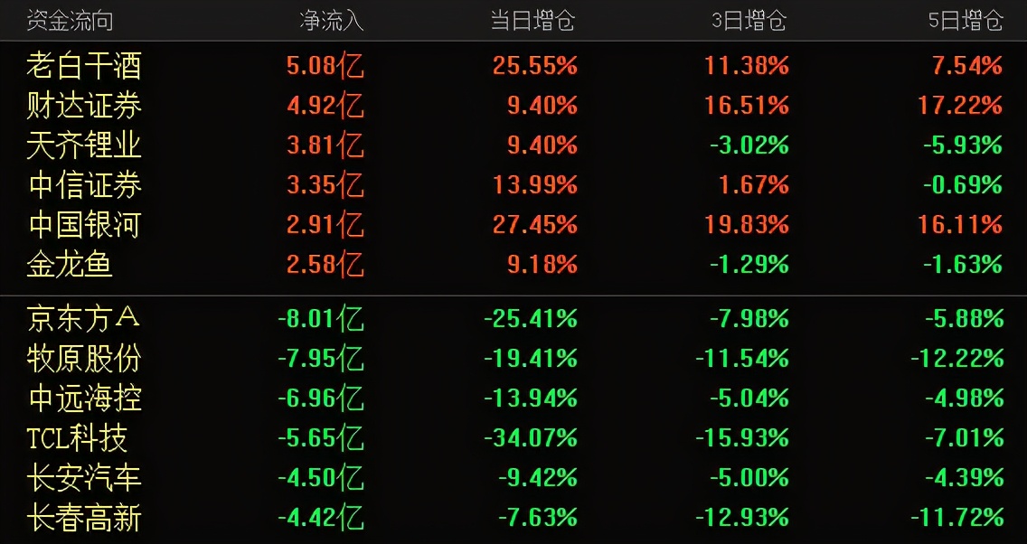Open the 中国银河 stock entry
The width and height of the screenshot is (1027, 544).
(x=84, y=224)
